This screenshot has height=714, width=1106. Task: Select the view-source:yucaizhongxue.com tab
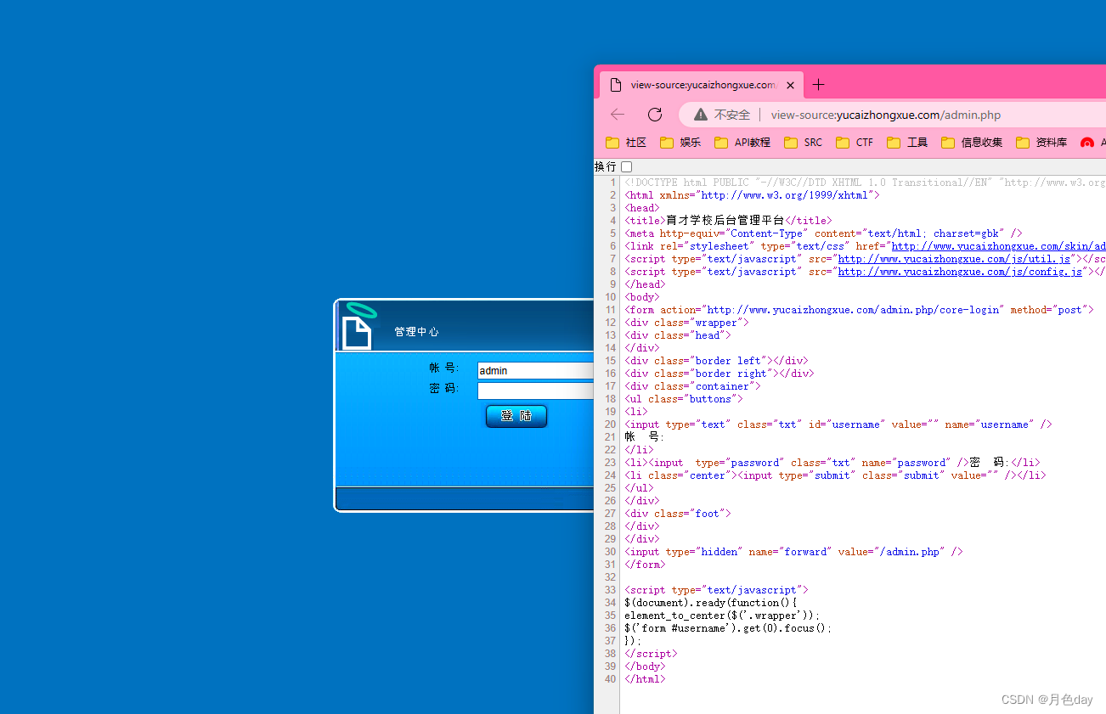[x=702, y=85]
